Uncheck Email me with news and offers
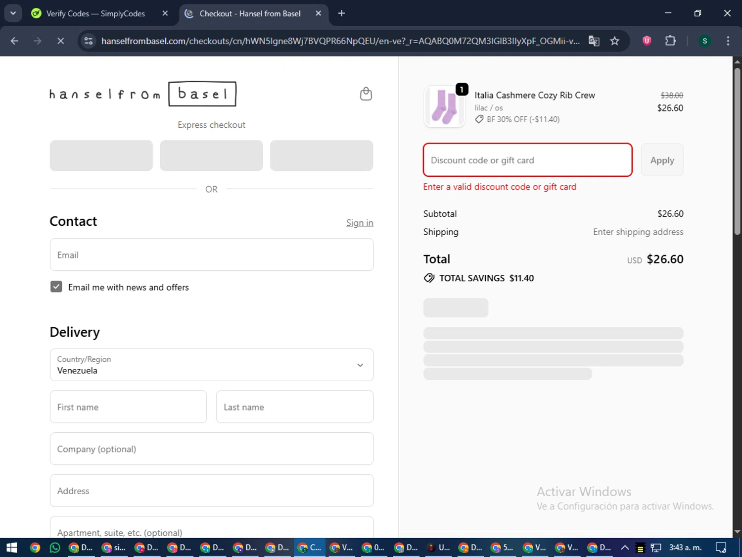742x557 pixels. point(56,287)
